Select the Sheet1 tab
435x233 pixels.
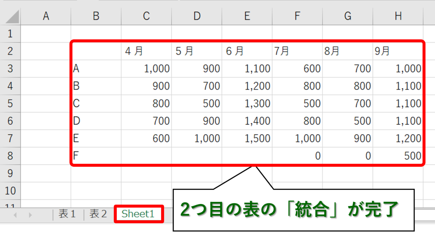coord(138,214)
